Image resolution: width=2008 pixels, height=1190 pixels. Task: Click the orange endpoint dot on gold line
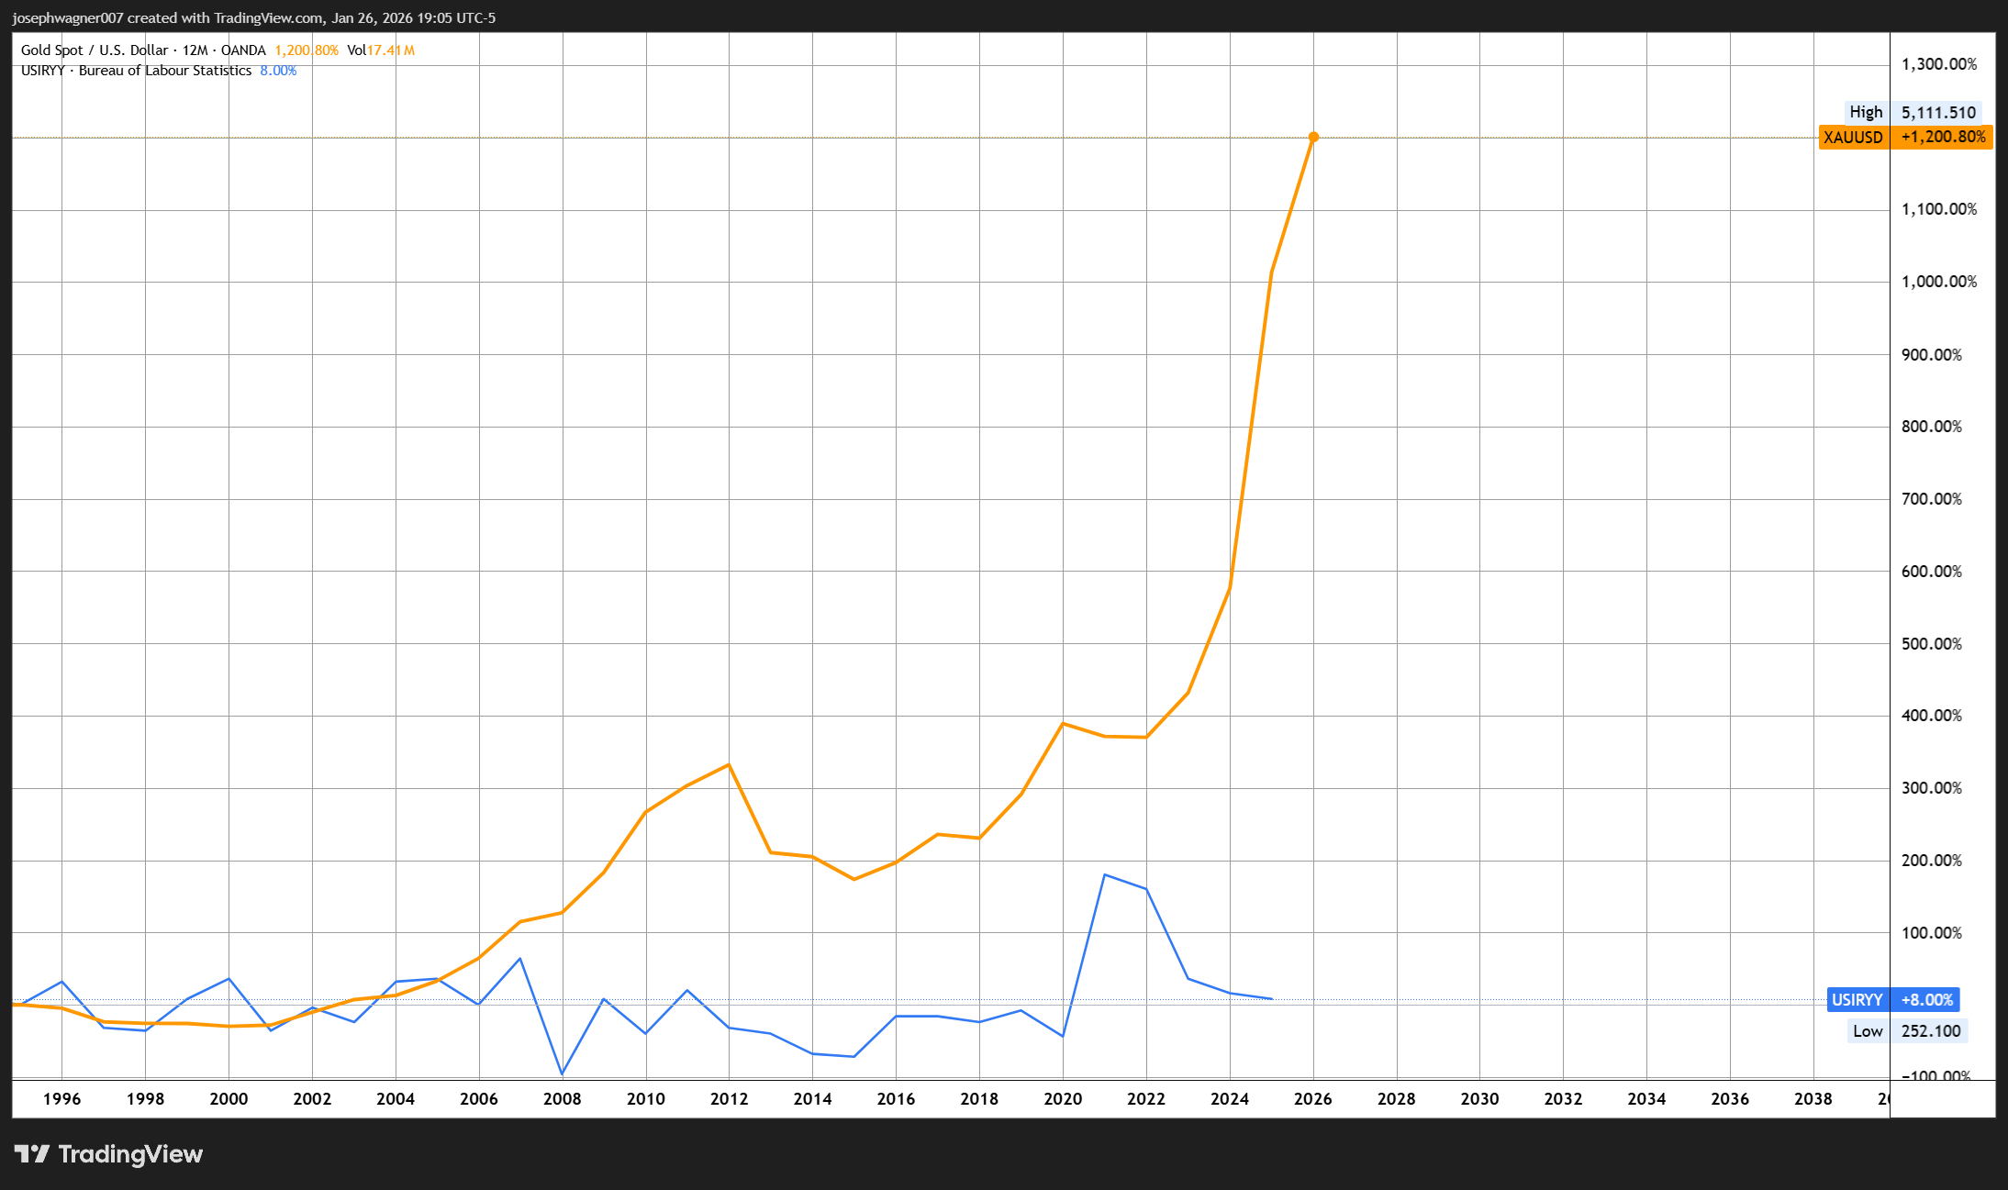[x=1313, y=137]
